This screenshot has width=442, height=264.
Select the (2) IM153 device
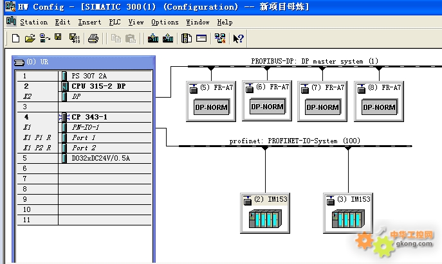point(265,213)
